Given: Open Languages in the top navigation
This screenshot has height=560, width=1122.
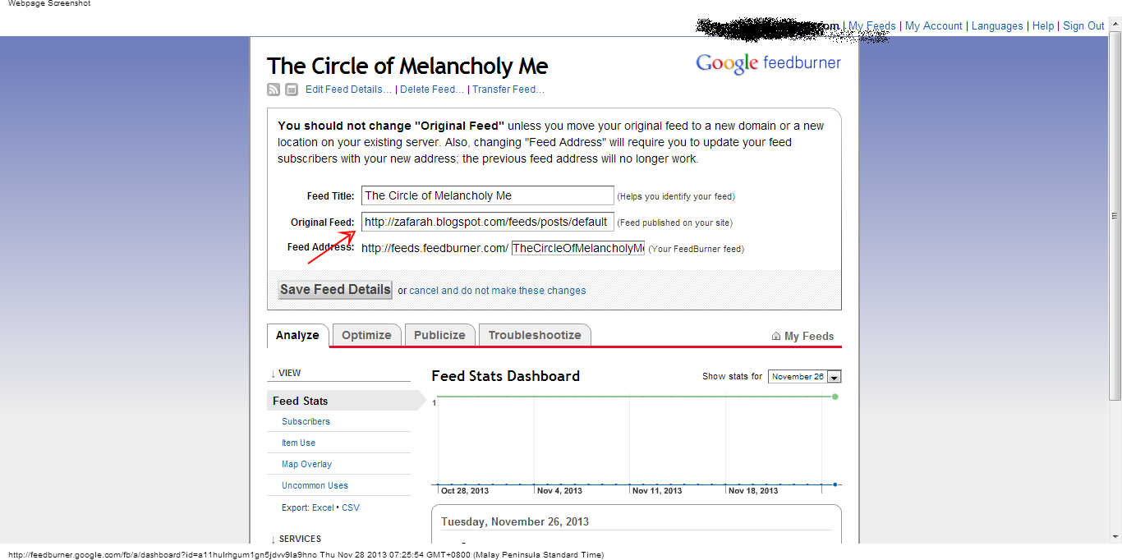Looking at the screenshot, I should (x=997, y=26).
